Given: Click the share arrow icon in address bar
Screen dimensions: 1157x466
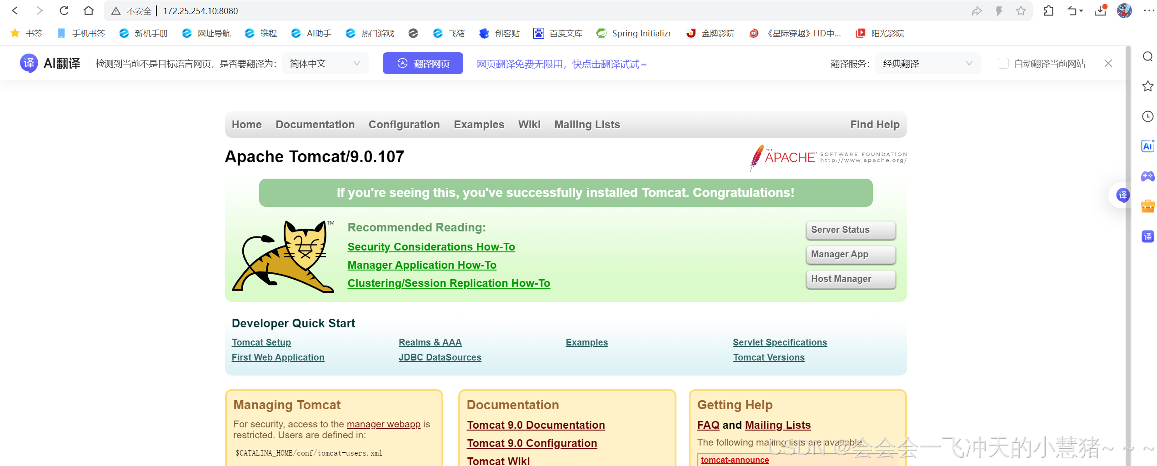Looking at the screenshot, I should (977, 11).
